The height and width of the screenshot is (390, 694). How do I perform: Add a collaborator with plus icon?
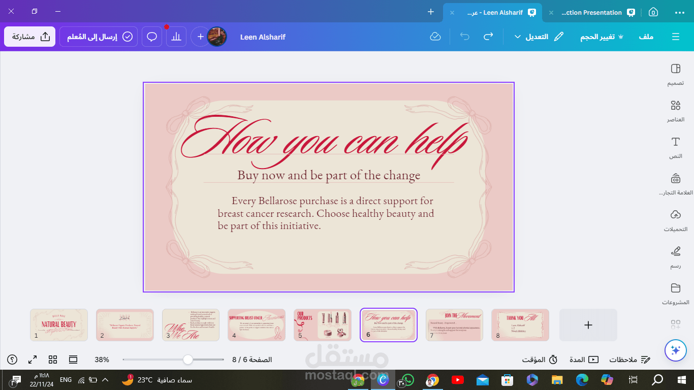[201, 37]
